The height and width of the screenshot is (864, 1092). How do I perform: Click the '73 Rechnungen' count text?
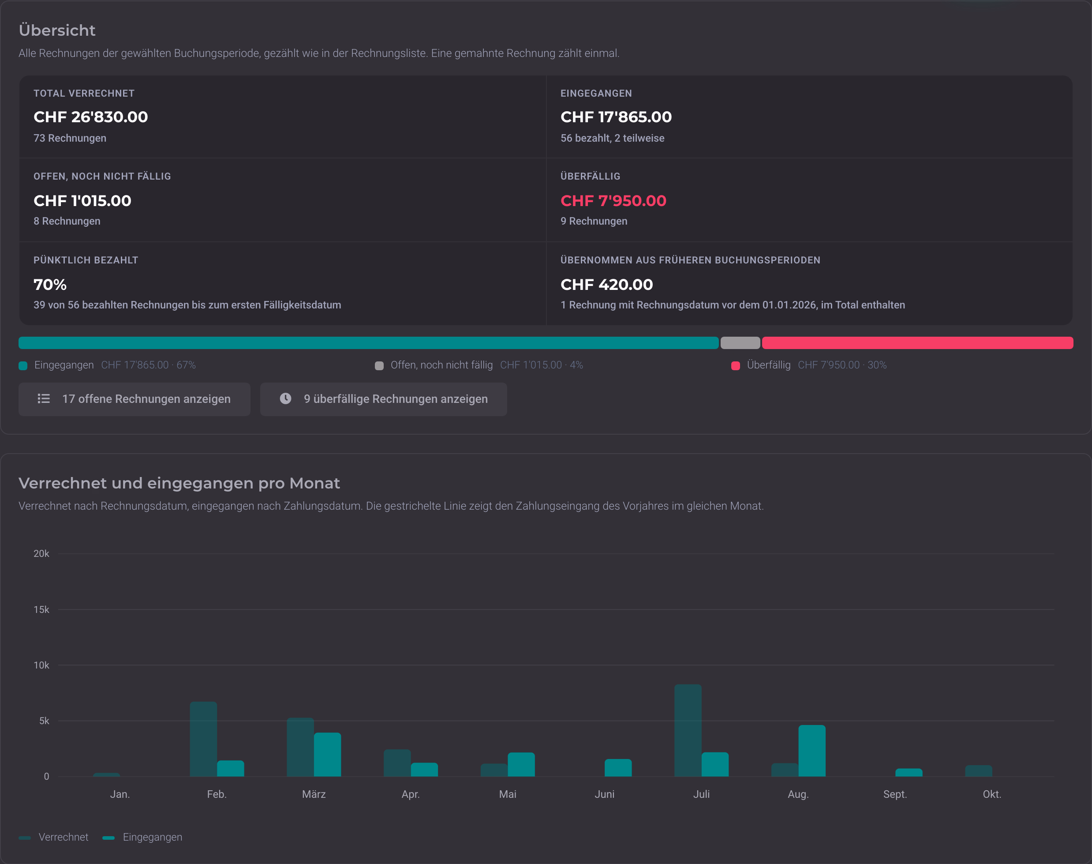pos(70,138)
